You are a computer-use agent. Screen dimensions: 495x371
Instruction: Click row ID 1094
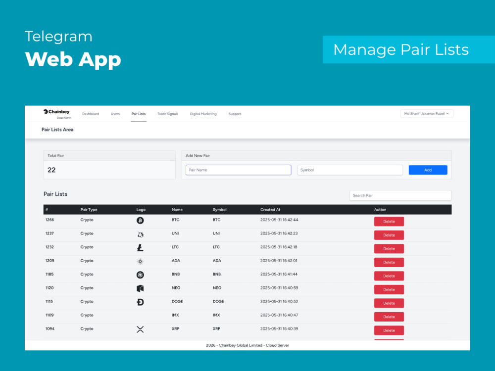click(50, 328)
